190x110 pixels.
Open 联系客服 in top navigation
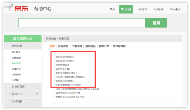159,9
